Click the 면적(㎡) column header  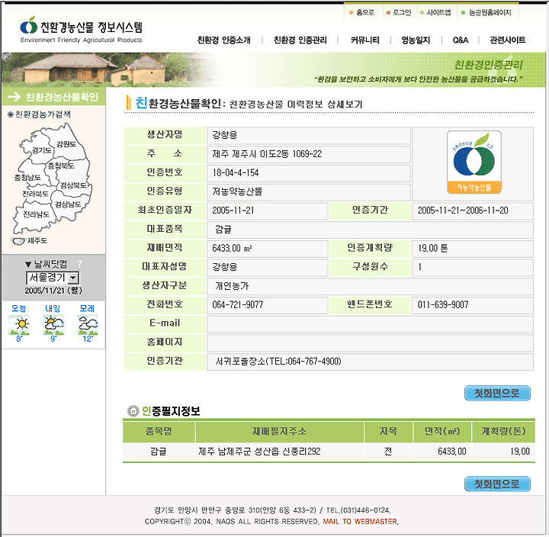(442, 431)
